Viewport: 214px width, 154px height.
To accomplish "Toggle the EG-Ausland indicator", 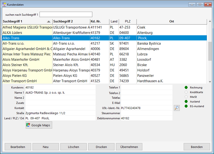I will [186, 106].
